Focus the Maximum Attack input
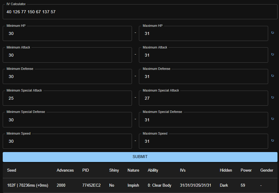Image resolution: width=279 pixels, height=193 pixels. (203, 55)
